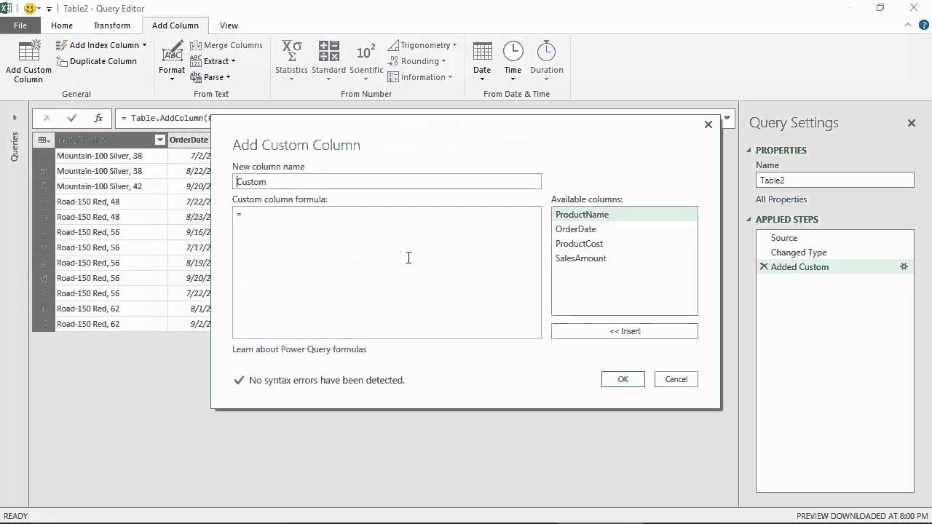Open the All Properties link
Screen dimensions: 932x524
tap(781, 199)
